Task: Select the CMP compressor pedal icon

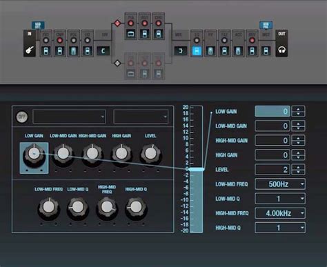Action: (59, 51)
